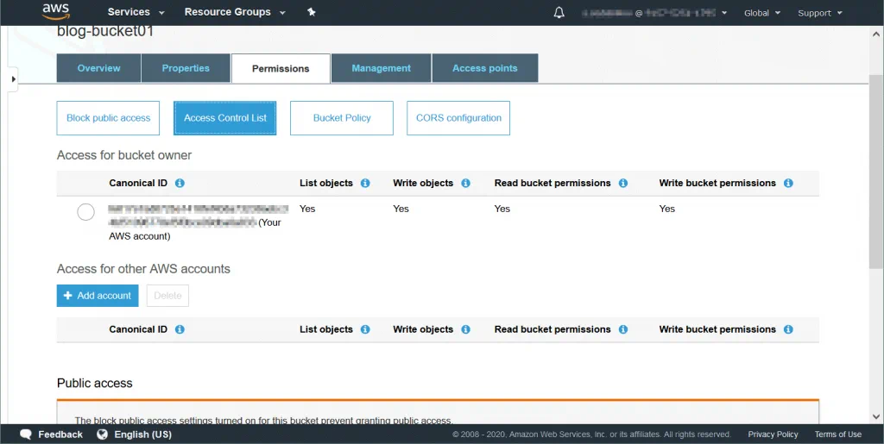This screenshot has width=884, height=444.
Task: Select the bucket owner radio button
Action: 85,212
